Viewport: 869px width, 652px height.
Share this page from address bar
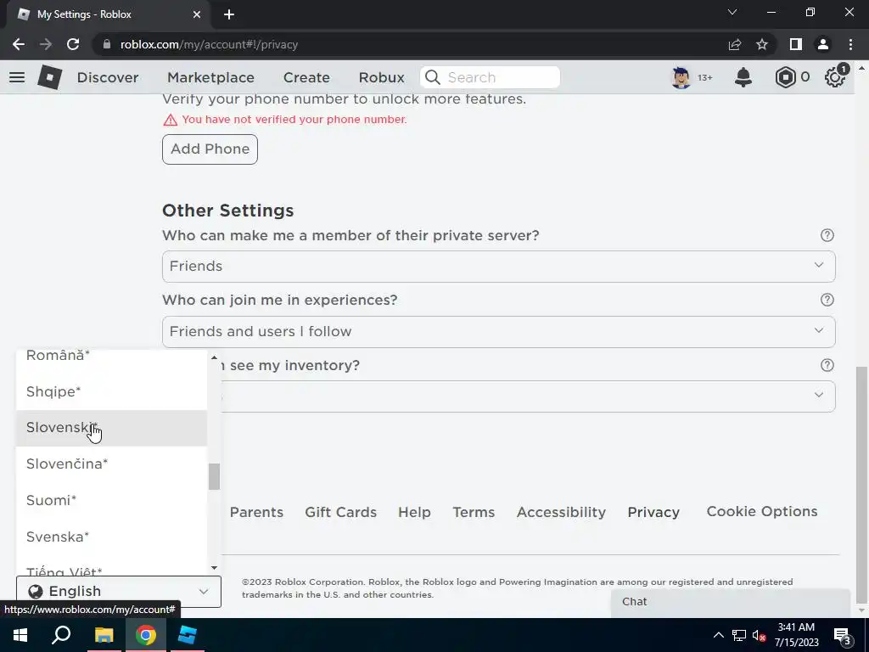(735, 44)
